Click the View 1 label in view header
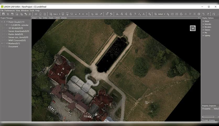219x126 pixels. pos(35,18)
